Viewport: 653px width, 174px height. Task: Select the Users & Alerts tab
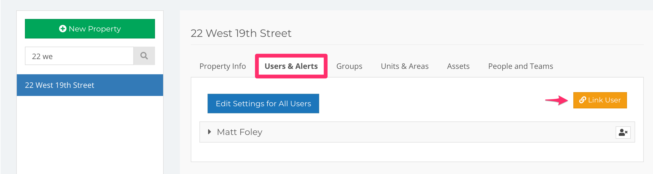291,66
